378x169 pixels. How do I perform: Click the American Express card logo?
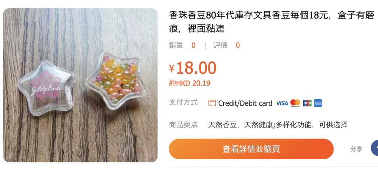pos(318,103)
